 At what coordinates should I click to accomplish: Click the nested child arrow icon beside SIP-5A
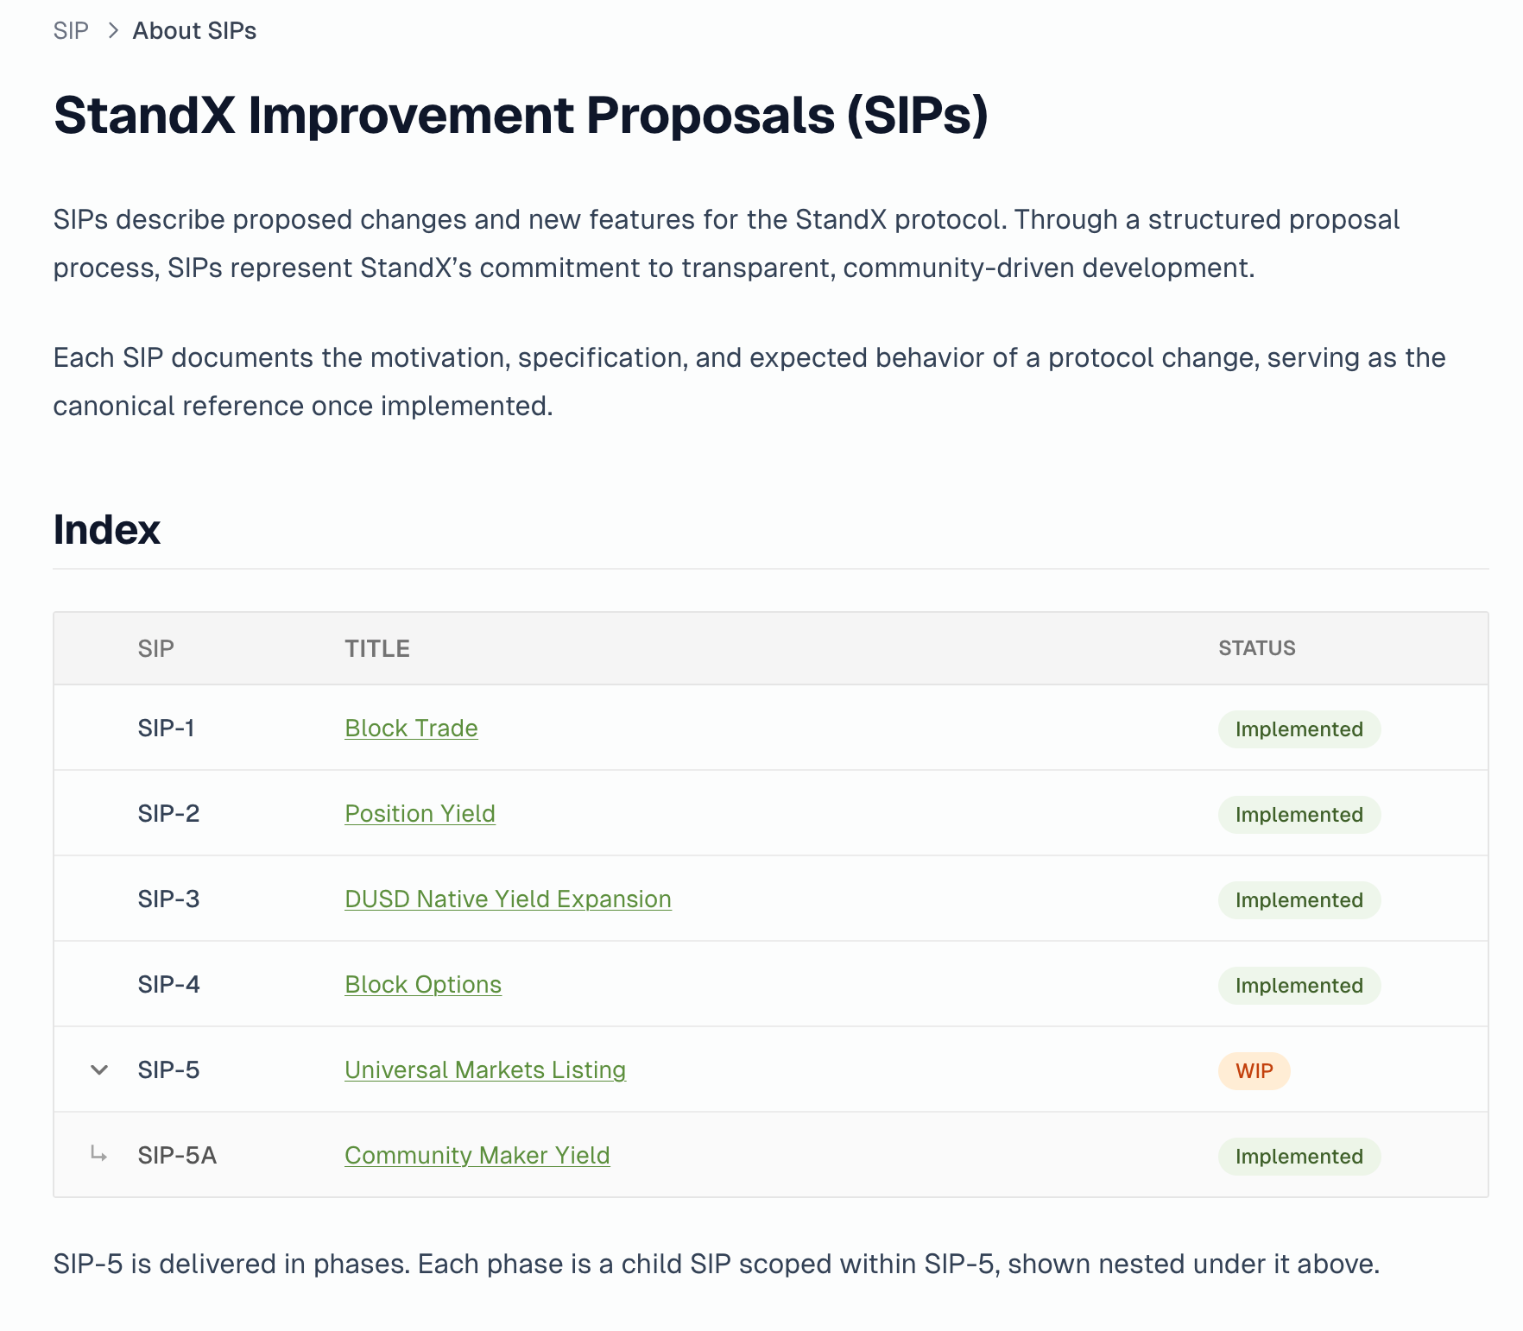tap(99, 1154)
